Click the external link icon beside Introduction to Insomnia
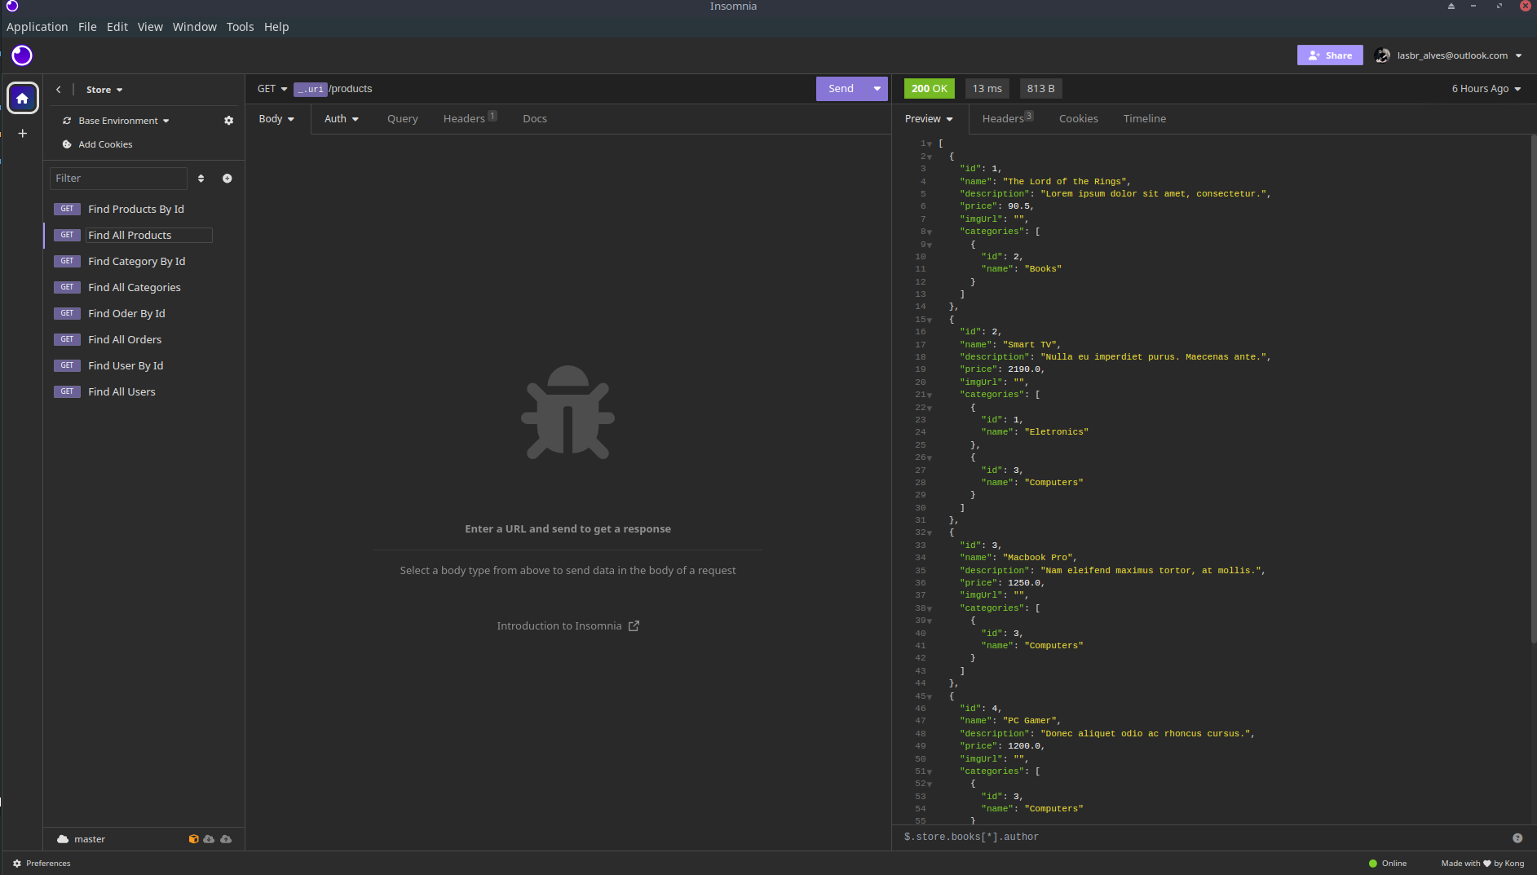The width and height of the screenshot is (1537, 875). pyautogui.click(x=634, y=626)
